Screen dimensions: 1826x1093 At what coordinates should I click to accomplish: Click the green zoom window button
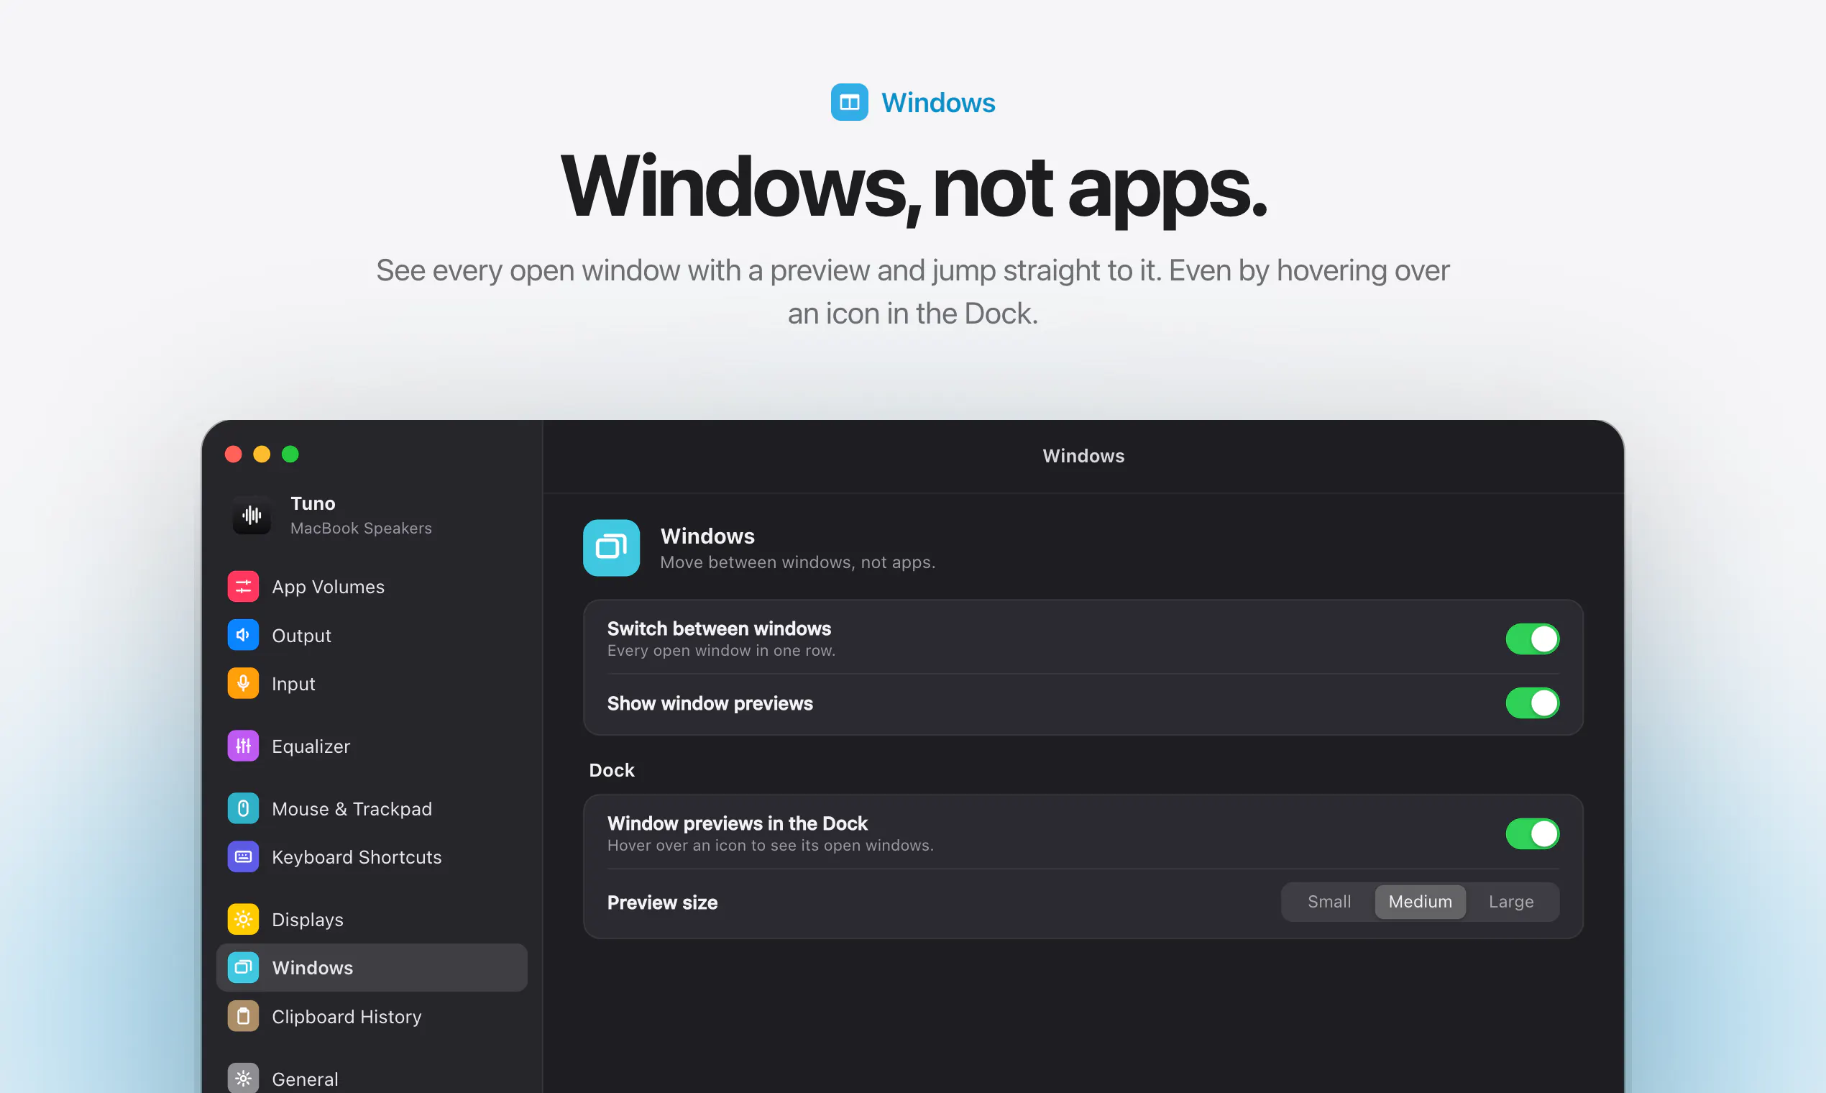[x=290, y=454]
